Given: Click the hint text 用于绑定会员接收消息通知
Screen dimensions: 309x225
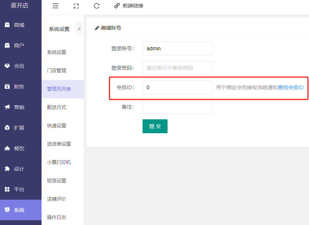Looking at the screenshot, I should pyautogui.click(x=247, y=87).
